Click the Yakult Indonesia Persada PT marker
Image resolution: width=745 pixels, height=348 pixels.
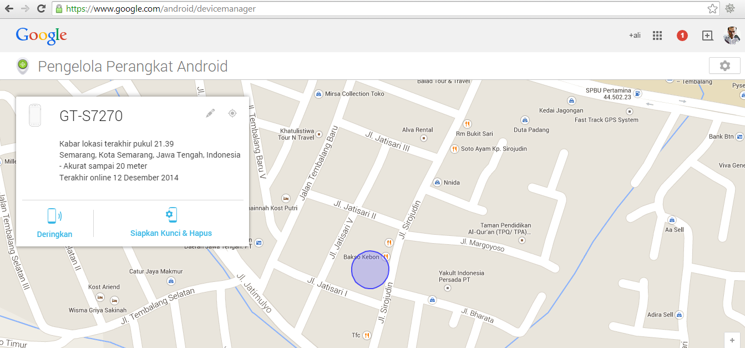click(448, 288)
